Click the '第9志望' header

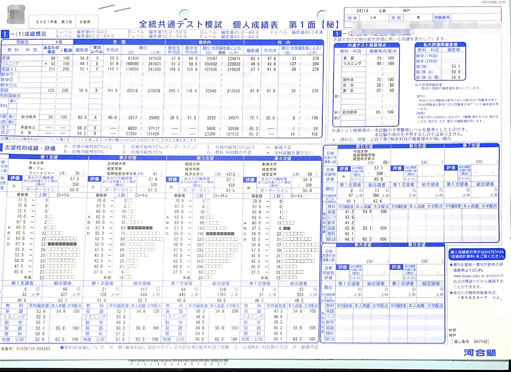417,244
